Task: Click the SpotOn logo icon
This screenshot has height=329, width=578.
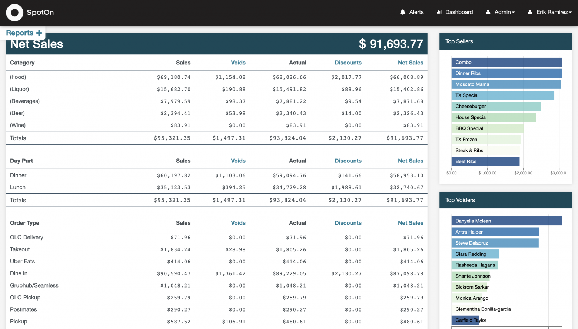Action: coord(14,13)
